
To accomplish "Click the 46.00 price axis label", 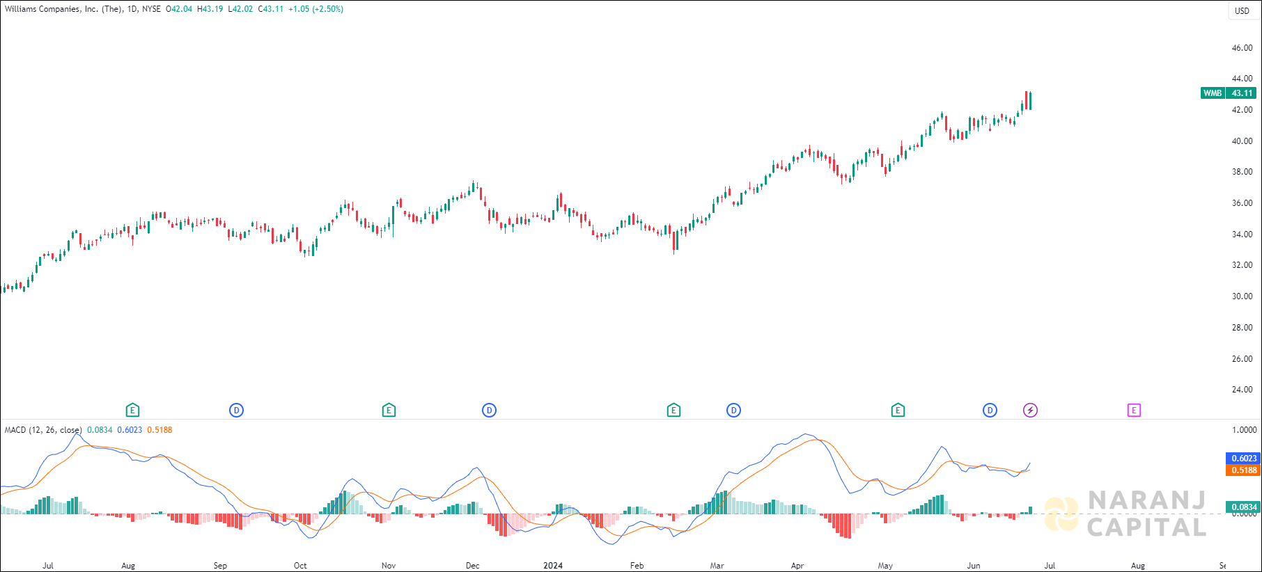I will click(1242, 48).
